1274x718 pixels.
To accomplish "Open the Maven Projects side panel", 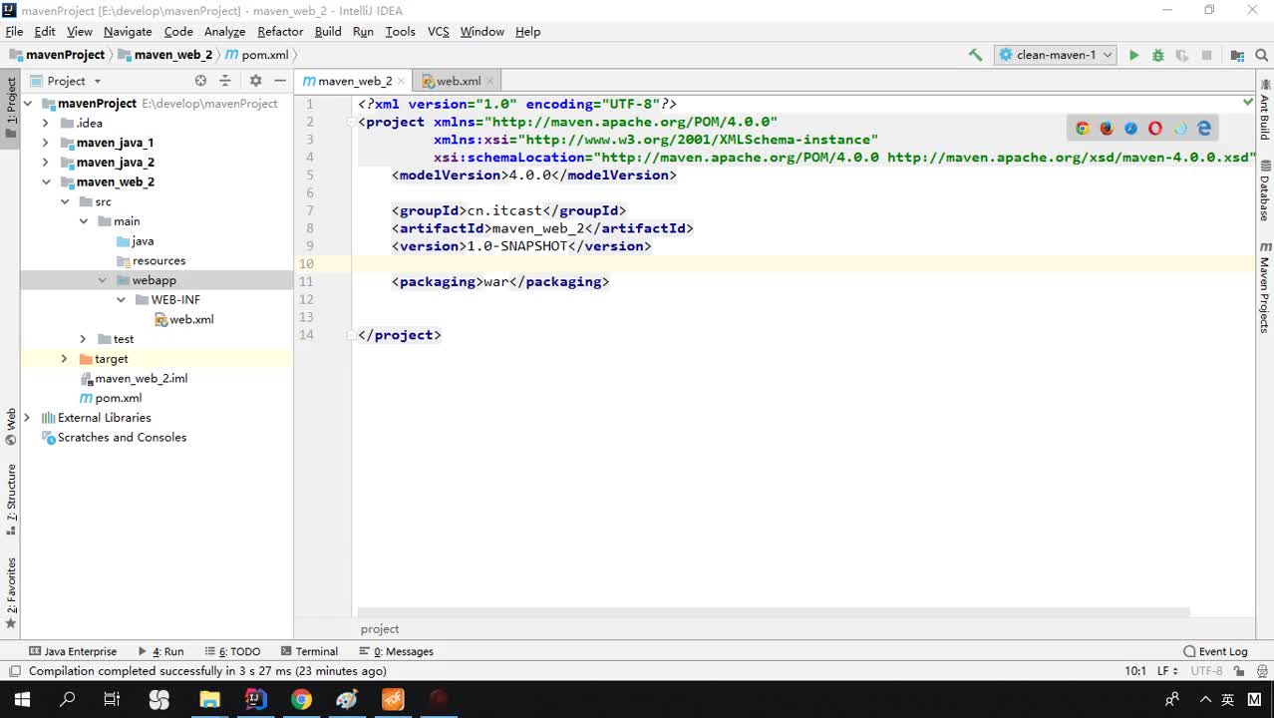I will pyautogui.click(x=1264, y=287).
